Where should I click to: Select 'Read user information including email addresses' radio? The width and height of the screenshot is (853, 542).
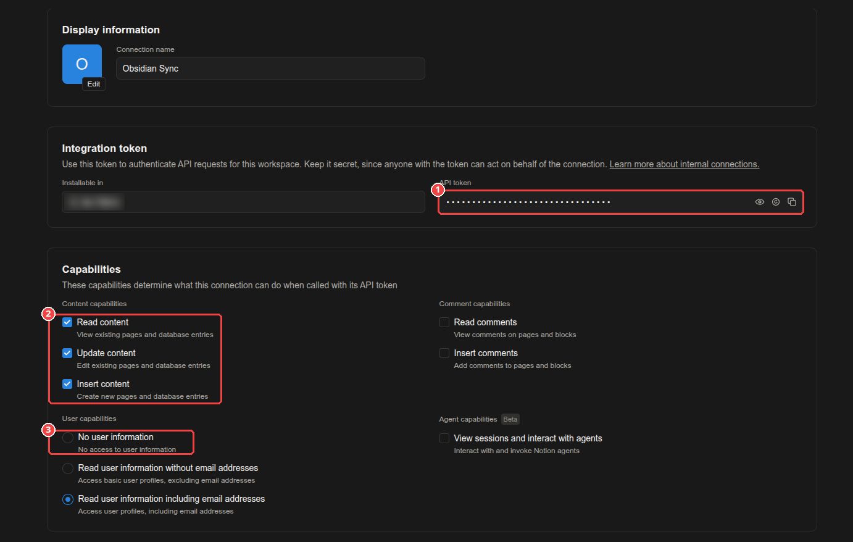pos(68,499)
